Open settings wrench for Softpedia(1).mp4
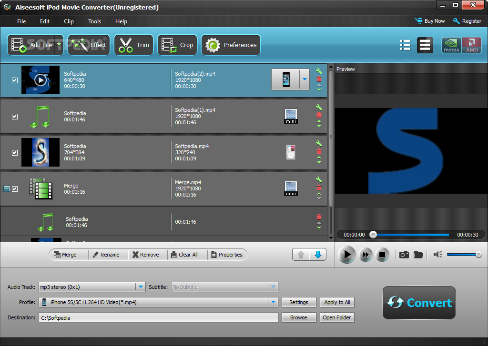 pos(319,107)
